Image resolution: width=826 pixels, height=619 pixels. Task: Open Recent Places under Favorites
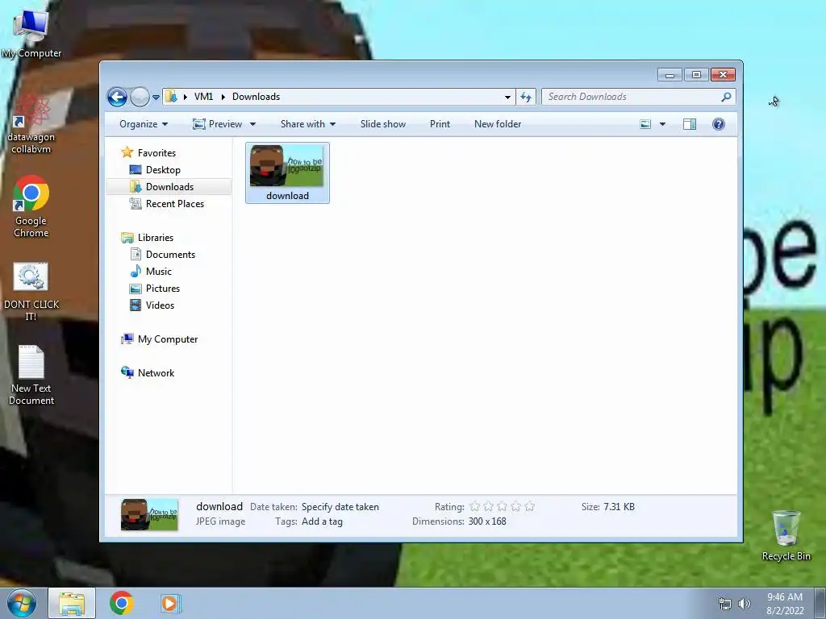coord(174,204)
